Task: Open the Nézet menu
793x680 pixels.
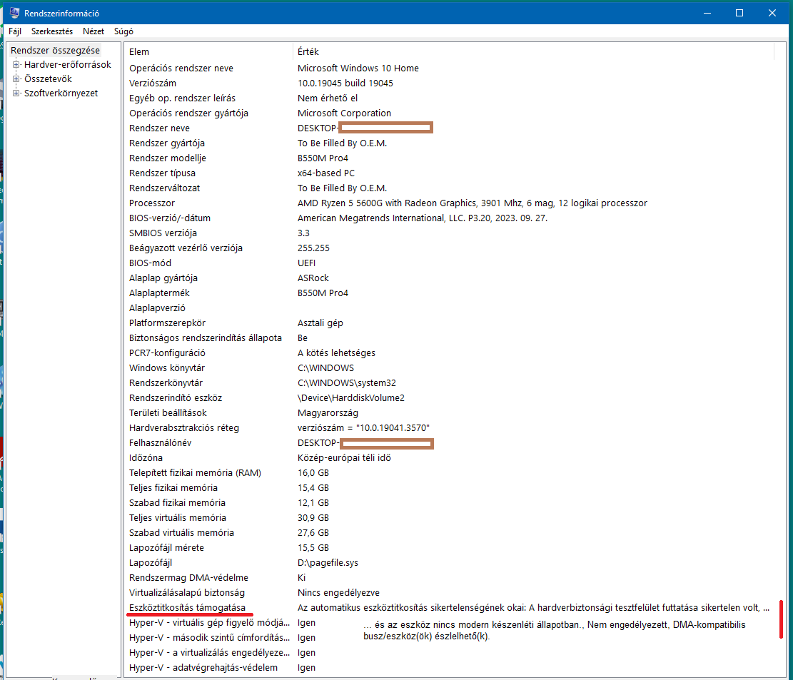Action: [94, 31]
